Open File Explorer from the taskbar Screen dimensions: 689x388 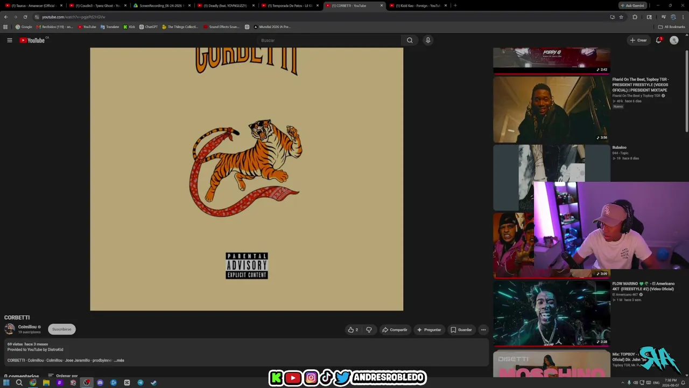(46, 383)
